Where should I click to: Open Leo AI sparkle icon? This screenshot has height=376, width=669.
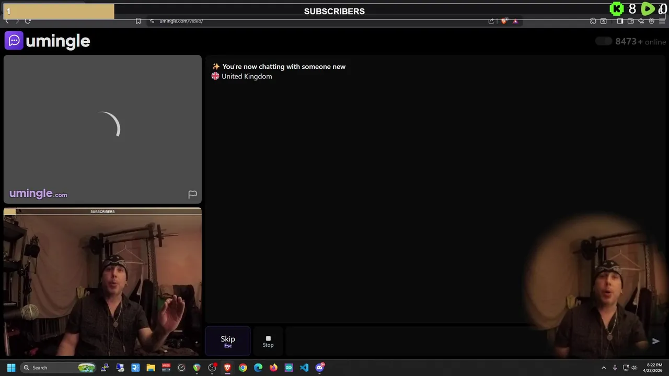click(x=641, y=21)
